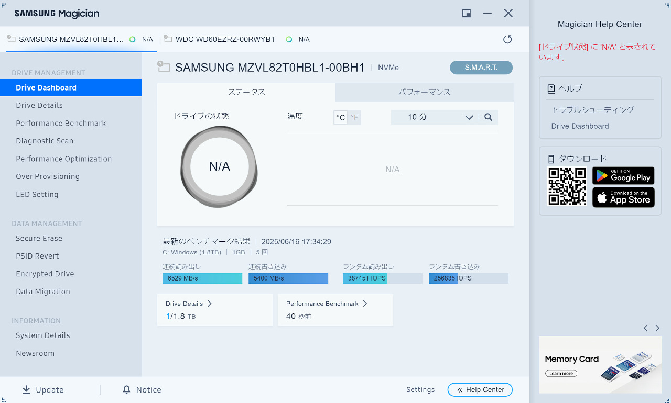Click the WDC drive tab icon
This screenshot has width=671, height=403.
click(x=168, y=39)
